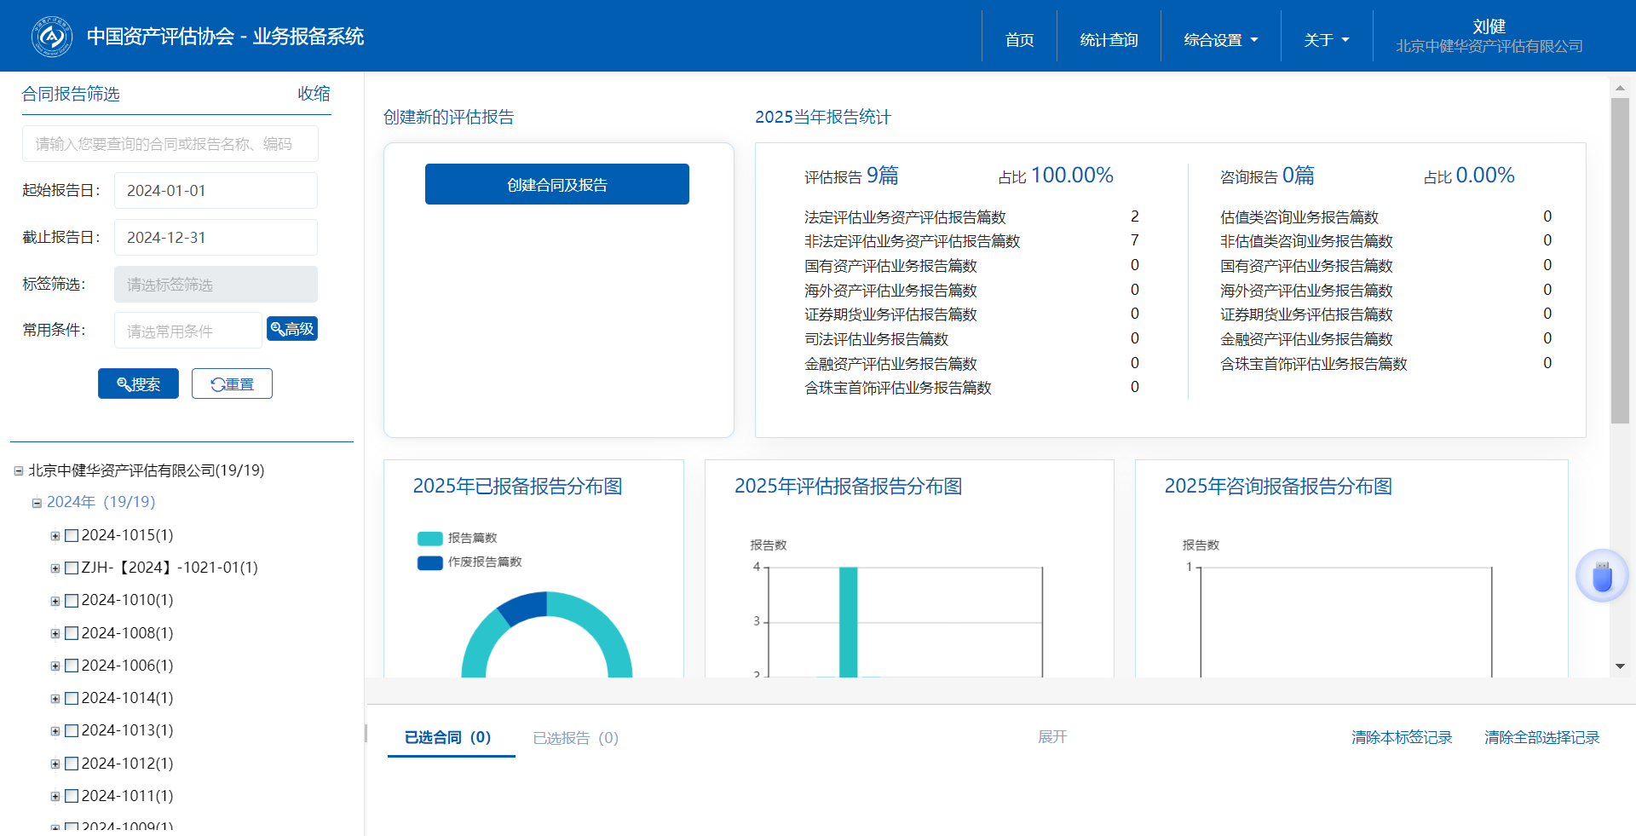Click the 高级 advanced search button
This screenshot has height=836, width=1636.
(292, 329)
